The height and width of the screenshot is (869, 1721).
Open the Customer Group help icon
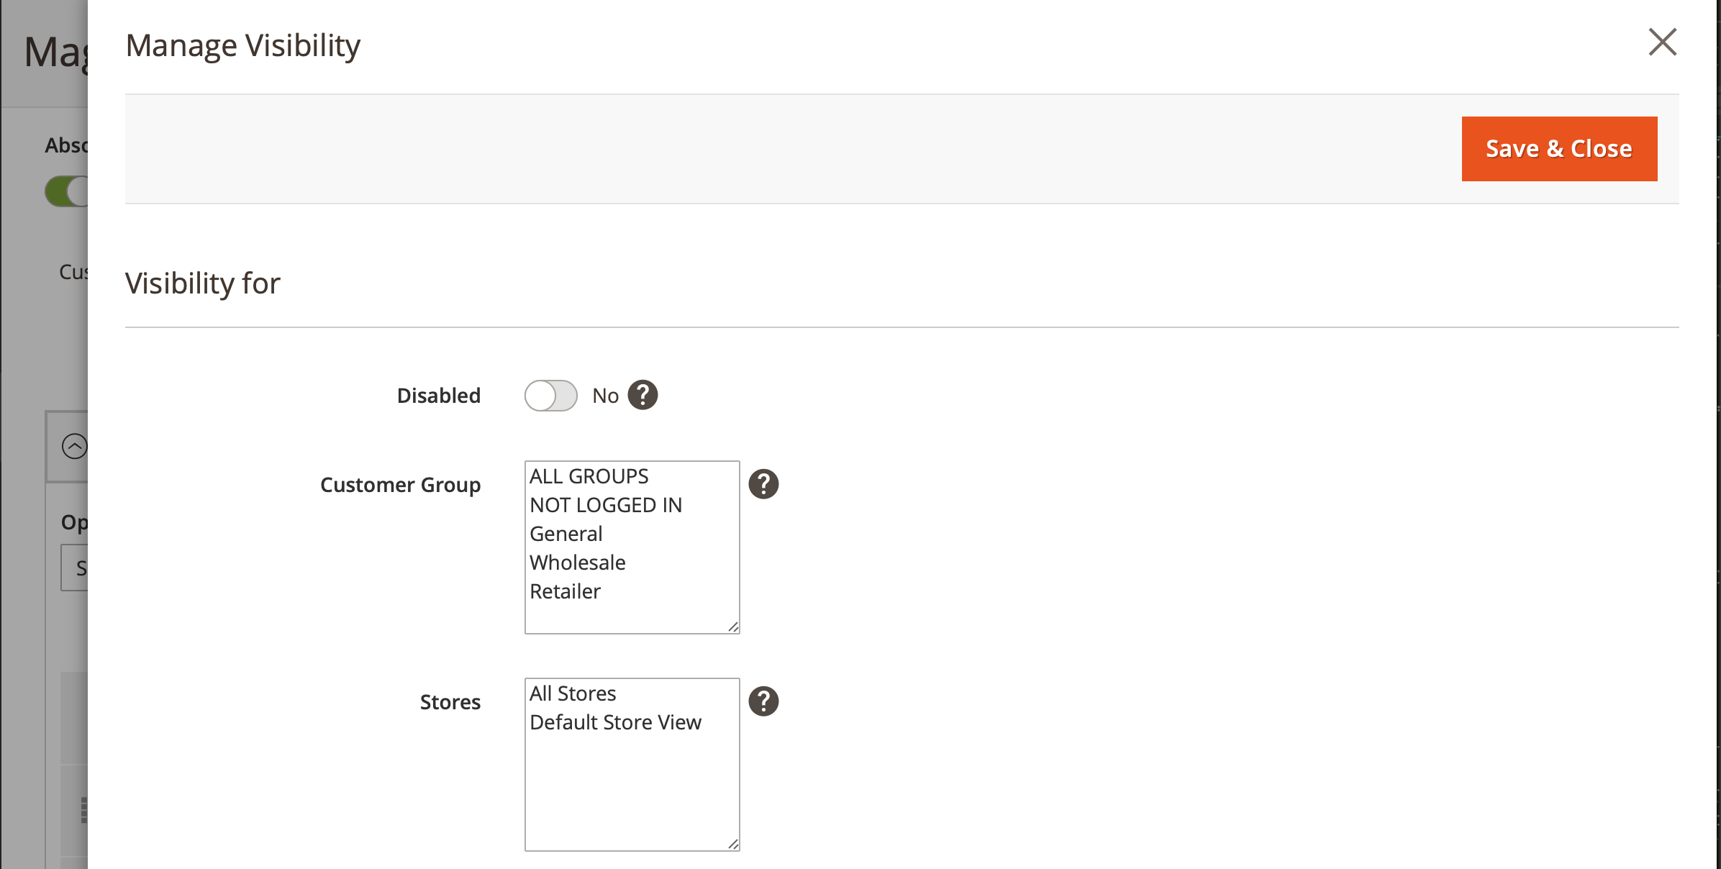tap(763, 484)
